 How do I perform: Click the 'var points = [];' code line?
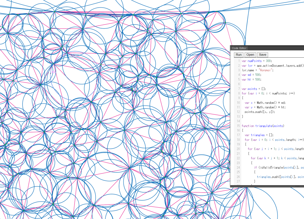[x=254, y=89]
